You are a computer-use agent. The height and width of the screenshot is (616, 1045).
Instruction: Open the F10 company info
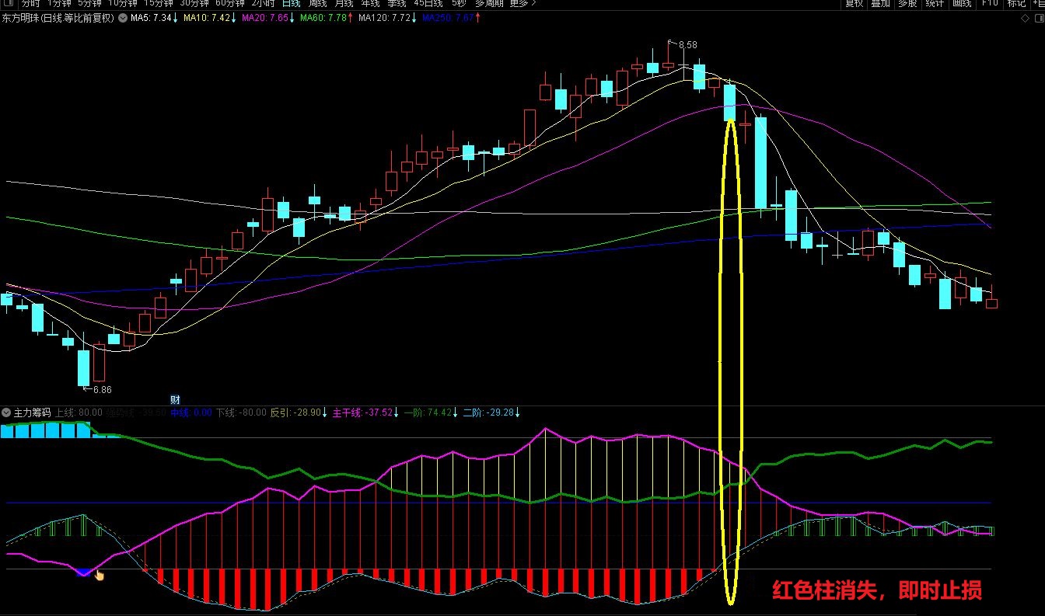point(989,3)
